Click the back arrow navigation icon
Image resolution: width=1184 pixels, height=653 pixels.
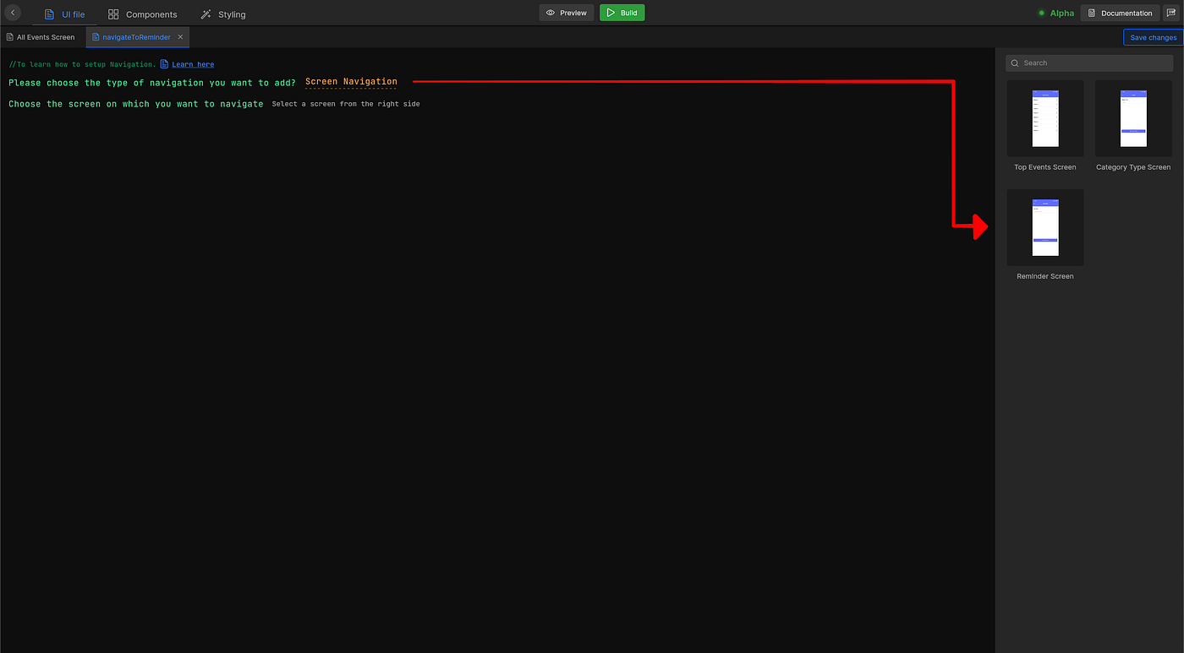click(12, 13)
